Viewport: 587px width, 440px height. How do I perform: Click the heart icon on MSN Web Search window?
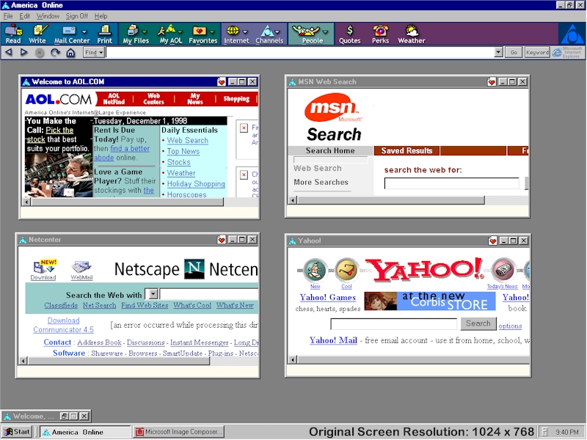[492, 82]
